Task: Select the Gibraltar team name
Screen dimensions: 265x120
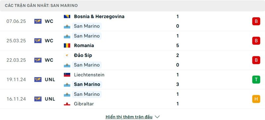Action: click(84, 104)
